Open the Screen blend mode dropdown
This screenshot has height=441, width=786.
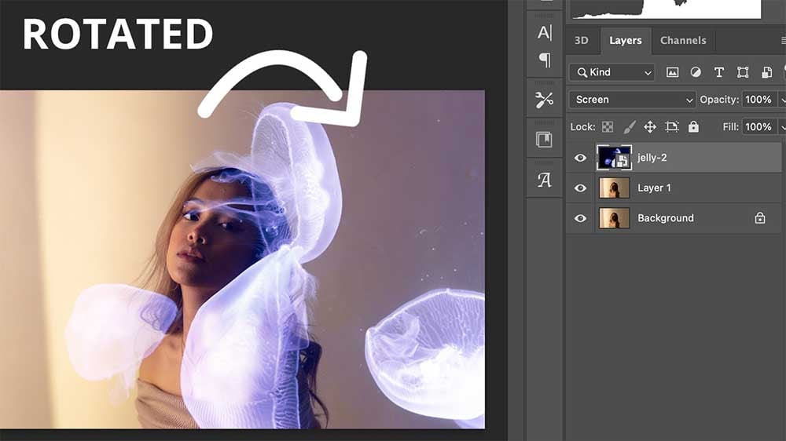[633, 100]
